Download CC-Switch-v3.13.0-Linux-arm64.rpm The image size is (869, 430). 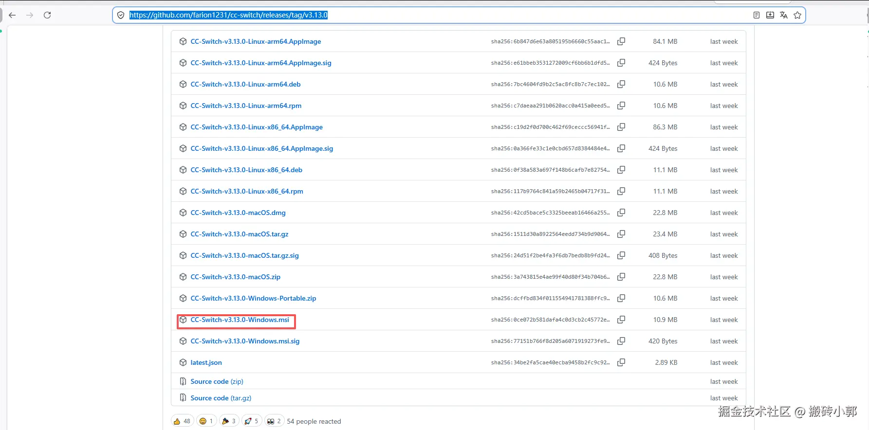(246, 106)
